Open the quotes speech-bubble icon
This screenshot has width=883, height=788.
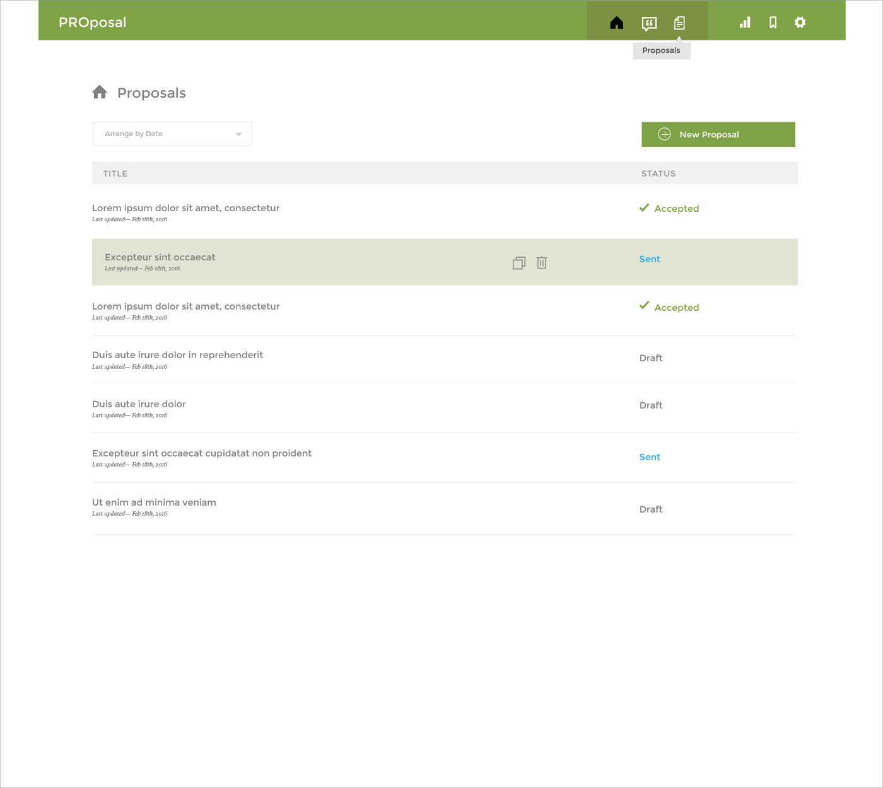click(x=649, y=23)
